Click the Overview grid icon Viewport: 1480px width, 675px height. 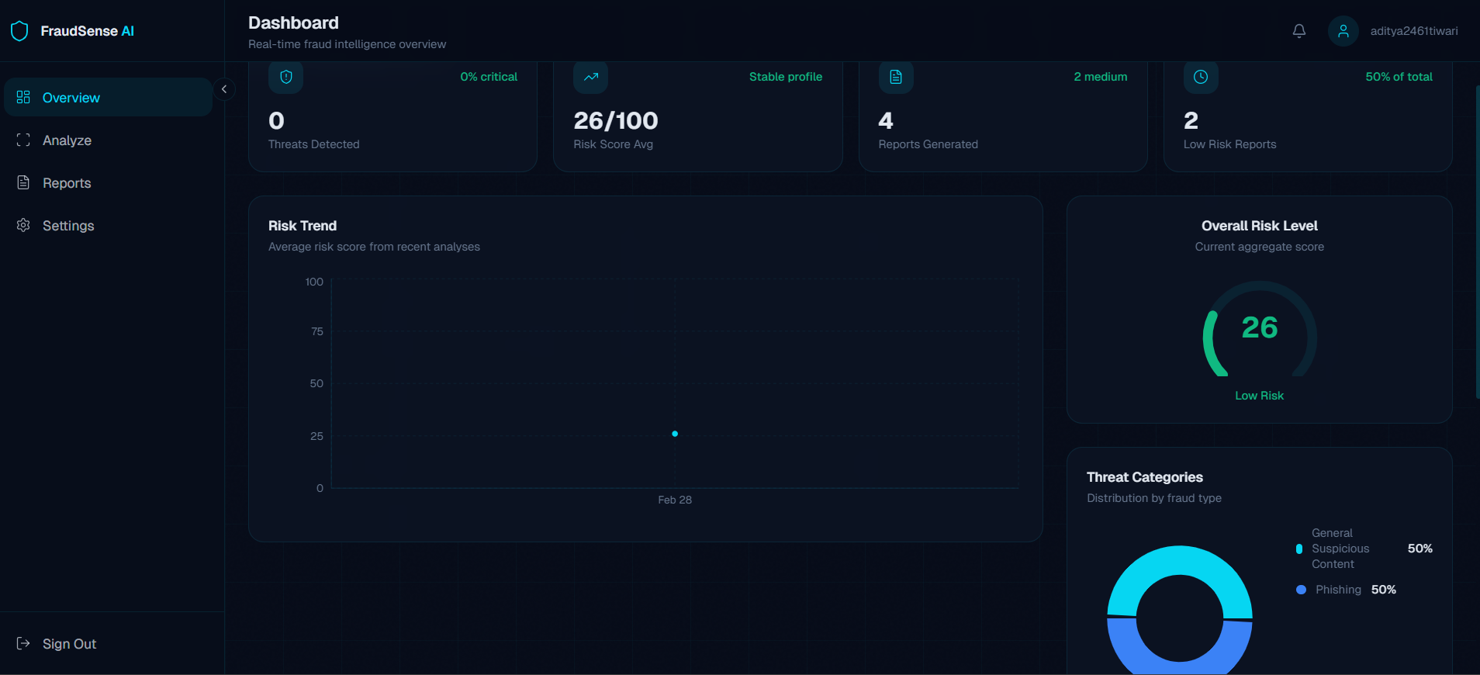pos(23,97)
